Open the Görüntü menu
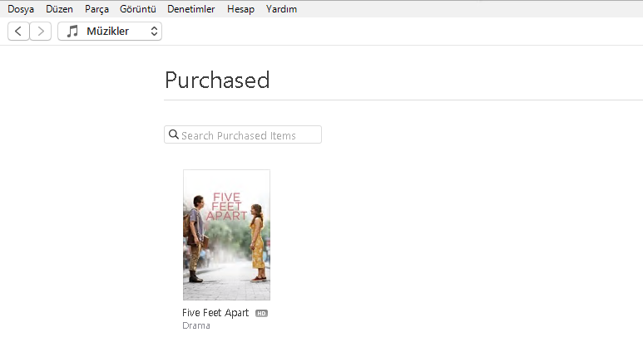The width and height of the screenshot is (643, 337). (x=138, y=9)
